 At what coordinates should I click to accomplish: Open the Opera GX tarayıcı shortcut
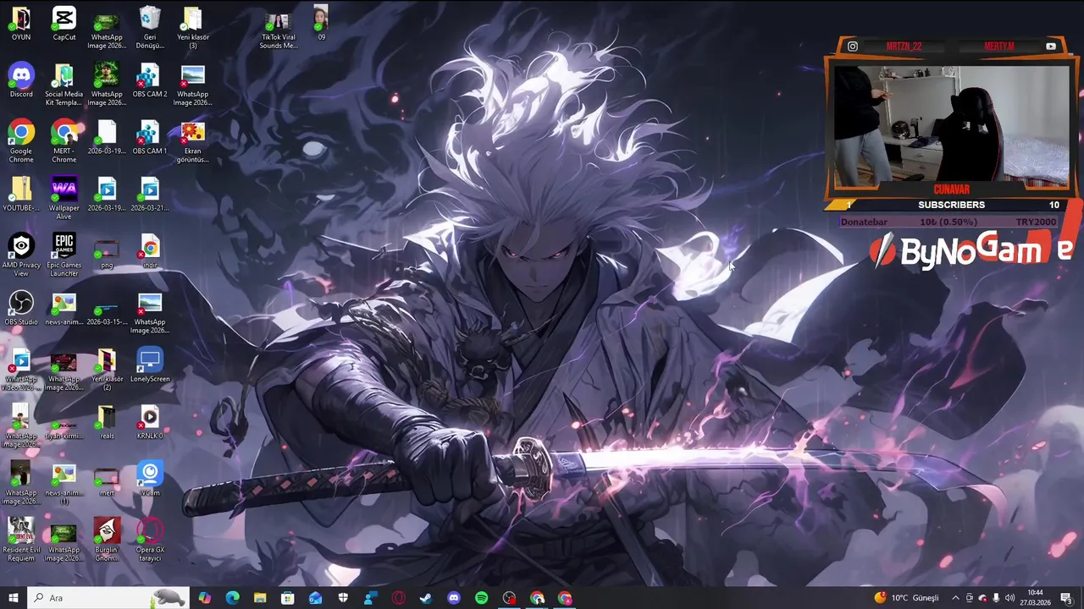pos(150,539)
